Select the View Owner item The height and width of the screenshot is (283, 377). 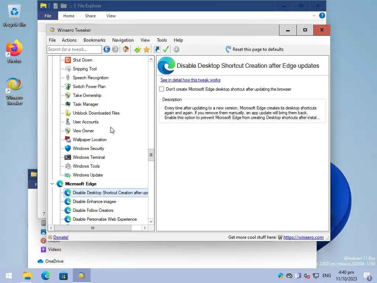coord(84,131)
